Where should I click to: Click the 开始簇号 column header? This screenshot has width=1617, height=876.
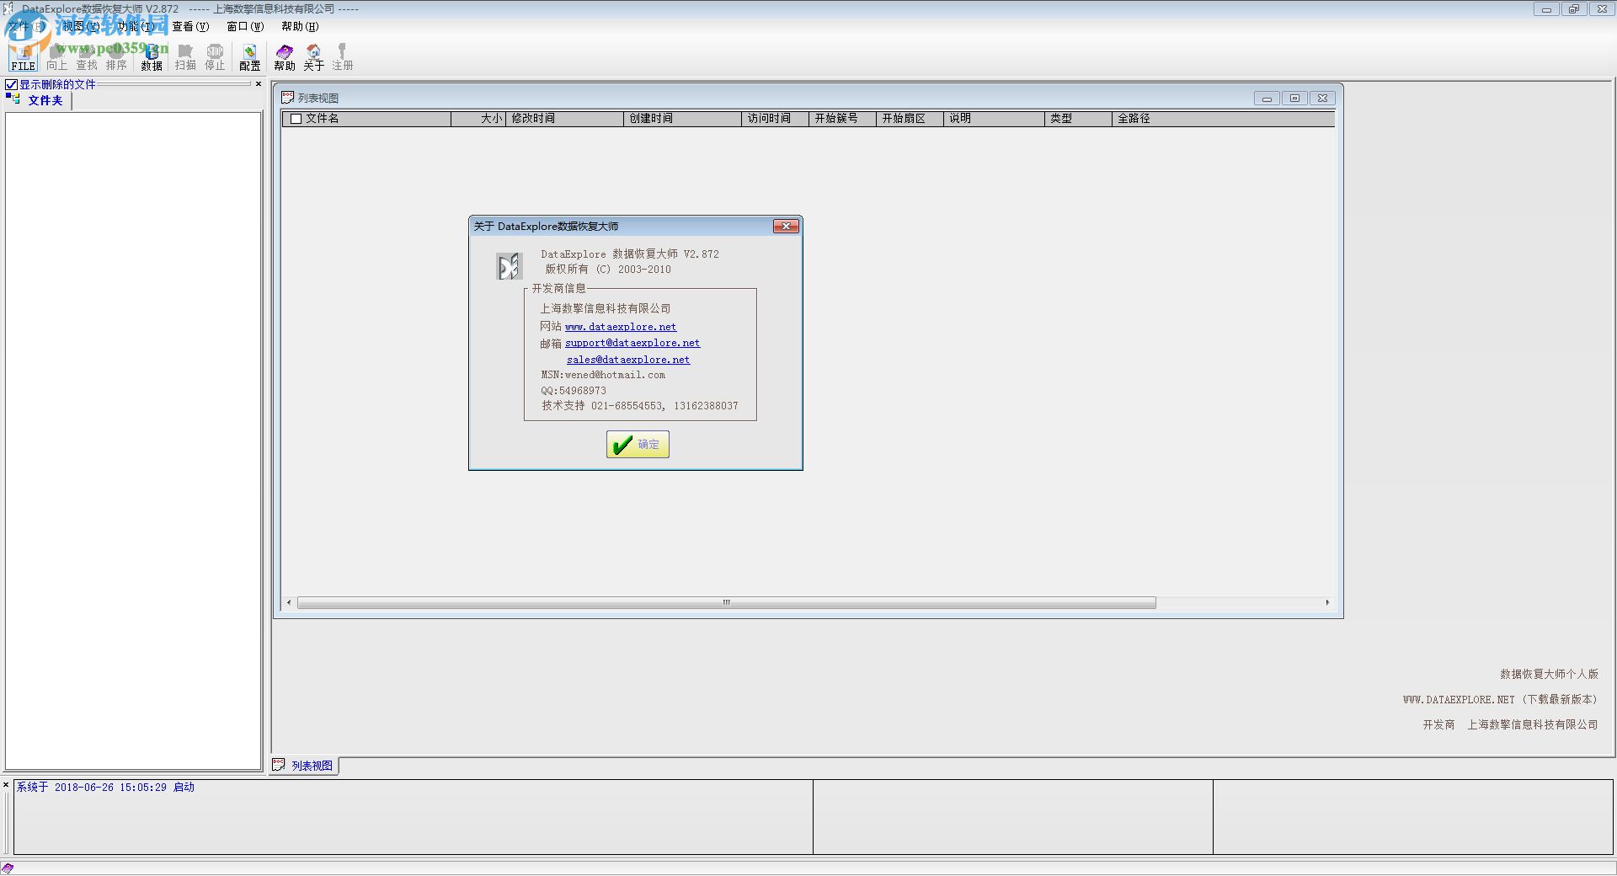tap(842, 119)
